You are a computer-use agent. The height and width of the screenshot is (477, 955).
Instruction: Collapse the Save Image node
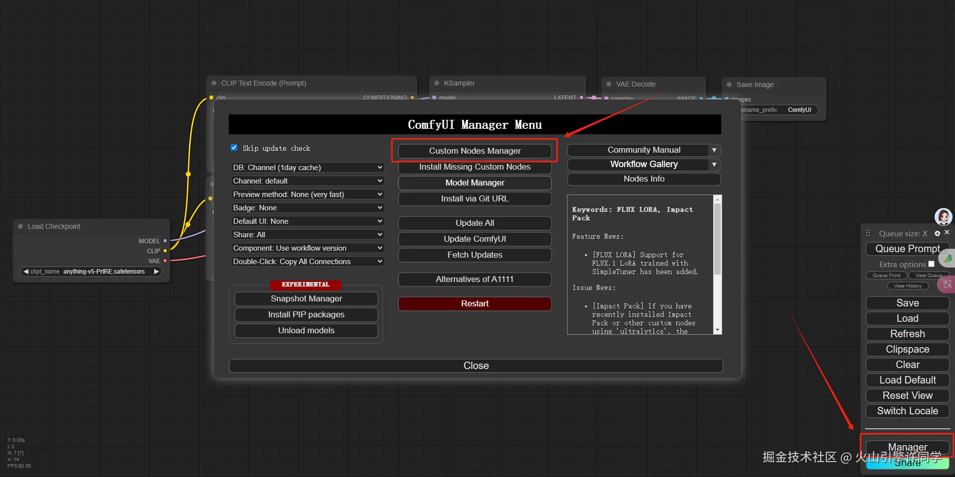click(x=729, y=85)
